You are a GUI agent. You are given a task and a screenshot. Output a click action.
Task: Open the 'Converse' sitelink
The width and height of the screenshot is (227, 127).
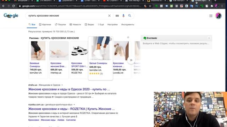point(71,120)
